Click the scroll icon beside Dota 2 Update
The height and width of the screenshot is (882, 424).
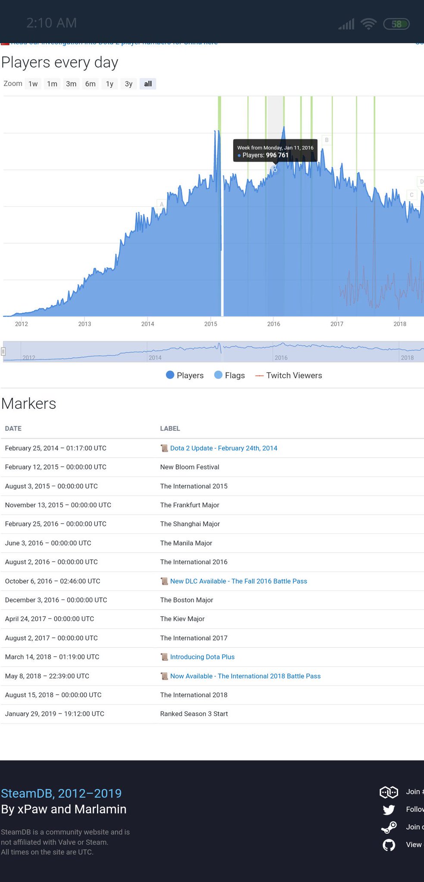click(164, 448)
